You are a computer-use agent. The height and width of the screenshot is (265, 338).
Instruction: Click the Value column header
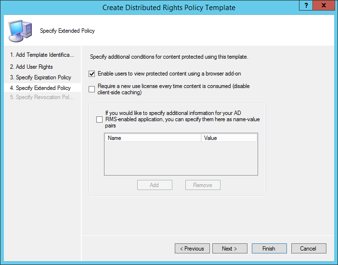229,138
